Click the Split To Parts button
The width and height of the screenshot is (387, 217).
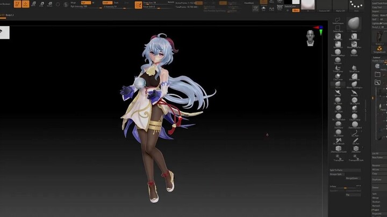coord(345,170)
